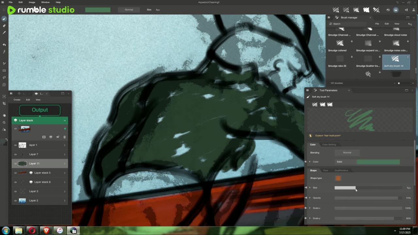
Task: Open File Explorer from taskbar
Action: tap(19, 231)
